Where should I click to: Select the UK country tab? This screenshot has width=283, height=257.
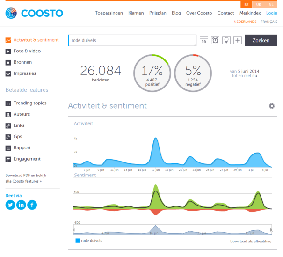(259, 5)
